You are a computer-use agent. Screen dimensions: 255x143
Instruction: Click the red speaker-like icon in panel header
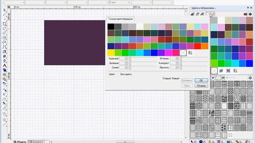click(245, 14)
